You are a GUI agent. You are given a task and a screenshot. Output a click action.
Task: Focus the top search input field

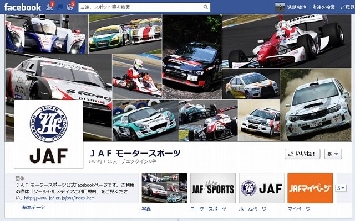(x=139, y=7)
